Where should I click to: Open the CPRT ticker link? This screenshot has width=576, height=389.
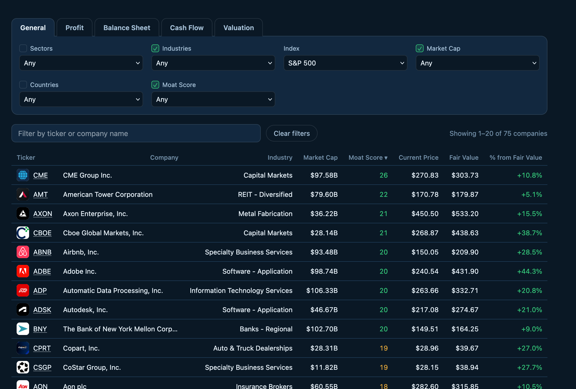pyautogui.click(x=42, y=348)
